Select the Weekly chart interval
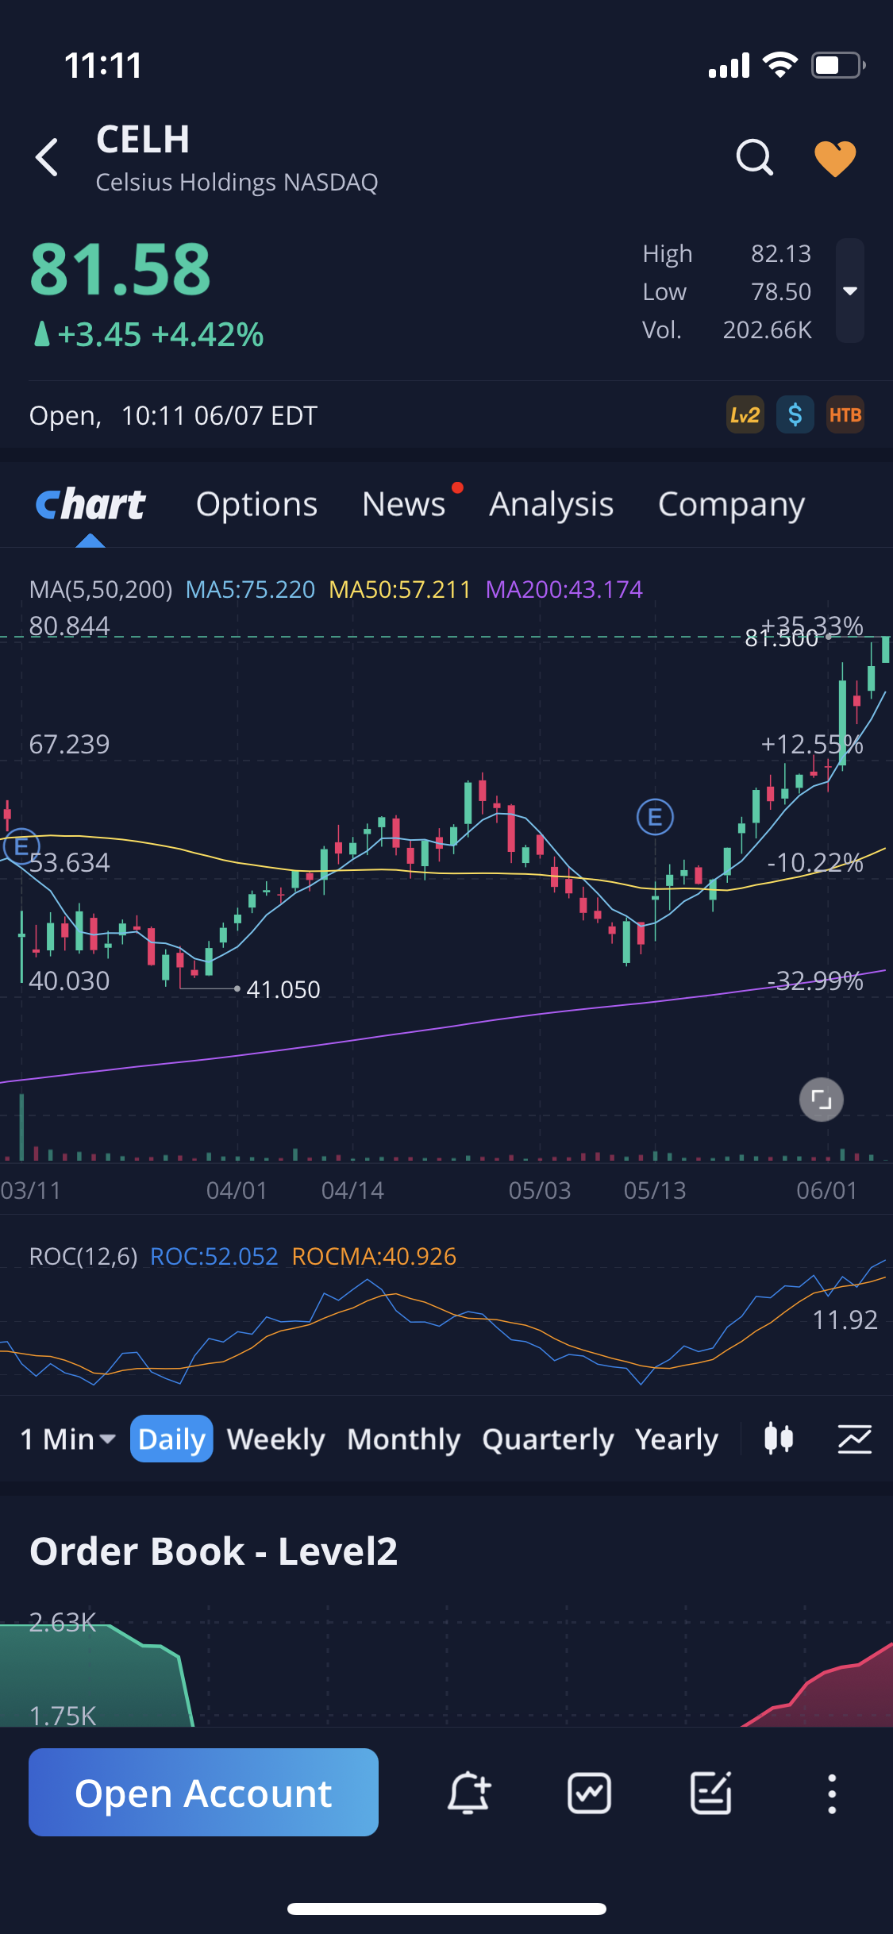 click(275, 1439)
